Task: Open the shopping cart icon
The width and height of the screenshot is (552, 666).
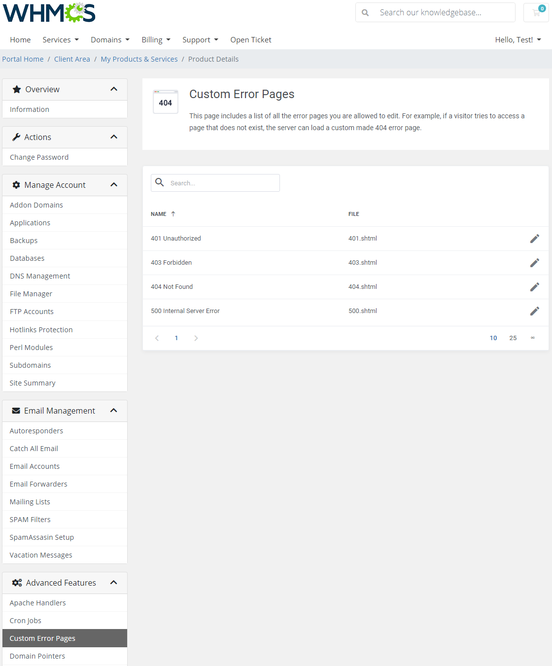Action: tap(536, 12)
